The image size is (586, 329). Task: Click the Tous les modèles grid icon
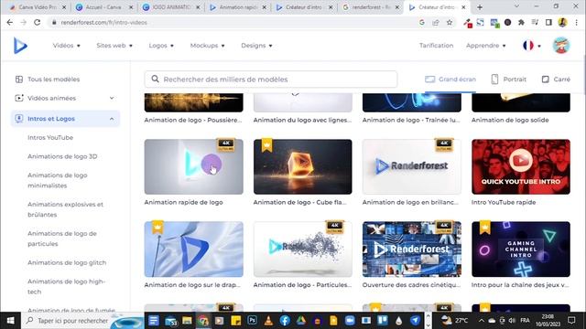[x=19, y=80]
